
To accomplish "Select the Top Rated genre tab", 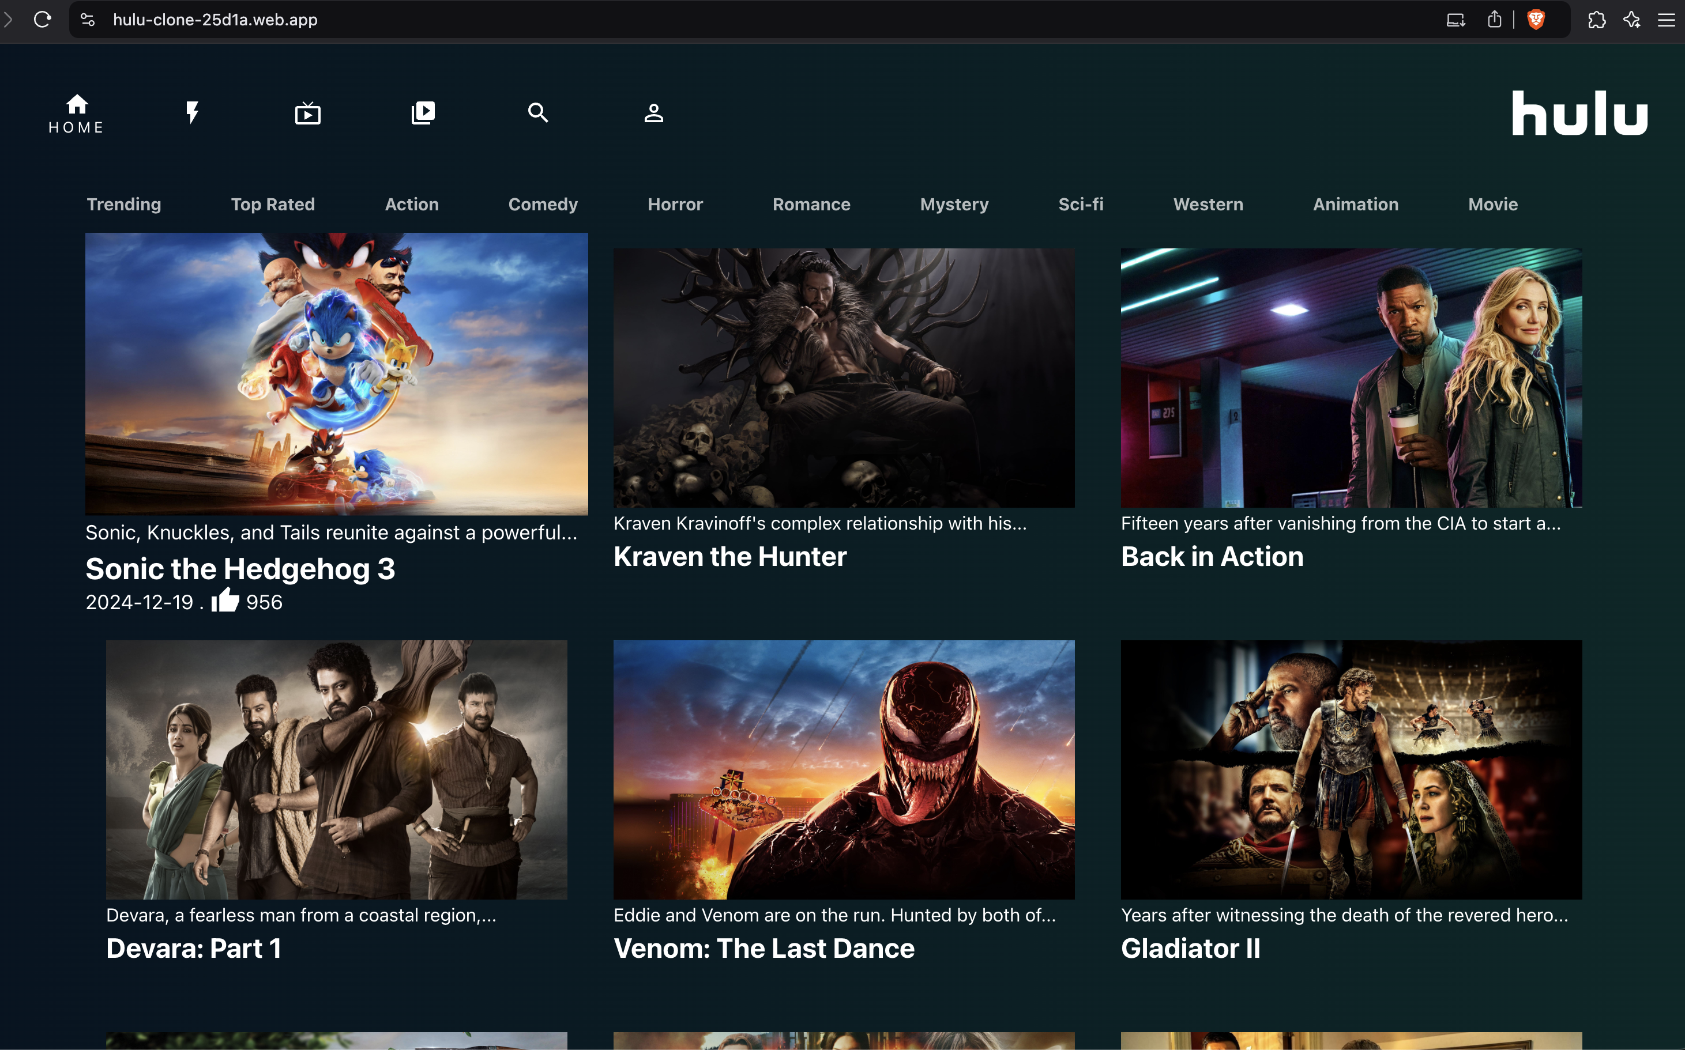I will (x=273, y=204).
